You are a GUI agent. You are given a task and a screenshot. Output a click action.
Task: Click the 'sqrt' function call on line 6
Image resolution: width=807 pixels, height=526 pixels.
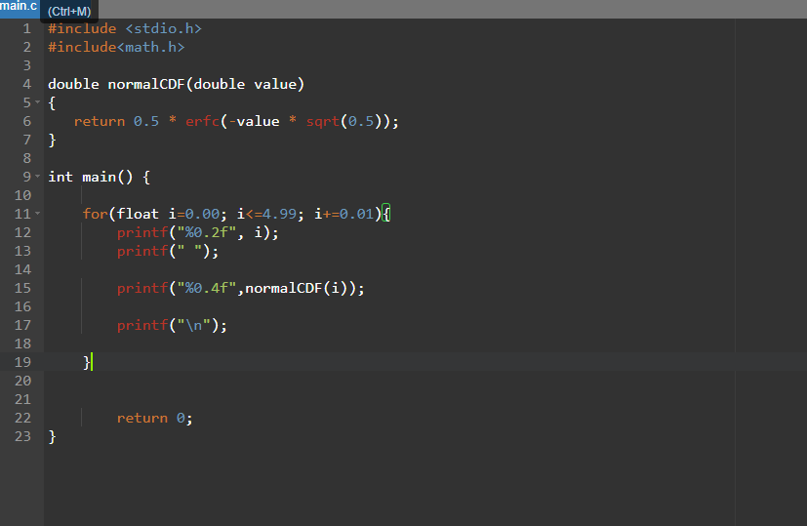pyautogui.click(x=323, y=121)
